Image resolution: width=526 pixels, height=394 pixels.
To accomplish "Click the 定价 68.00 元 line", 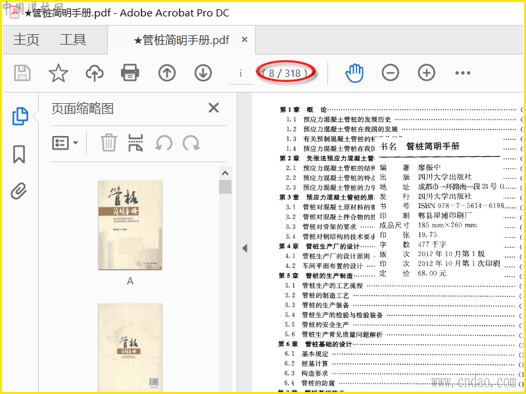I will tap(413, 273).
